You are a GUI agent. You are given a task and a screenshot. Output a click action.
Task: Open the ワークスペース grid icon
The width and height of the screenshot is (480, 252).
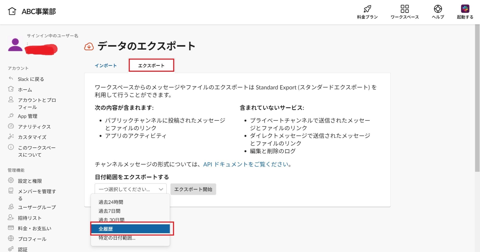[404, 9]
